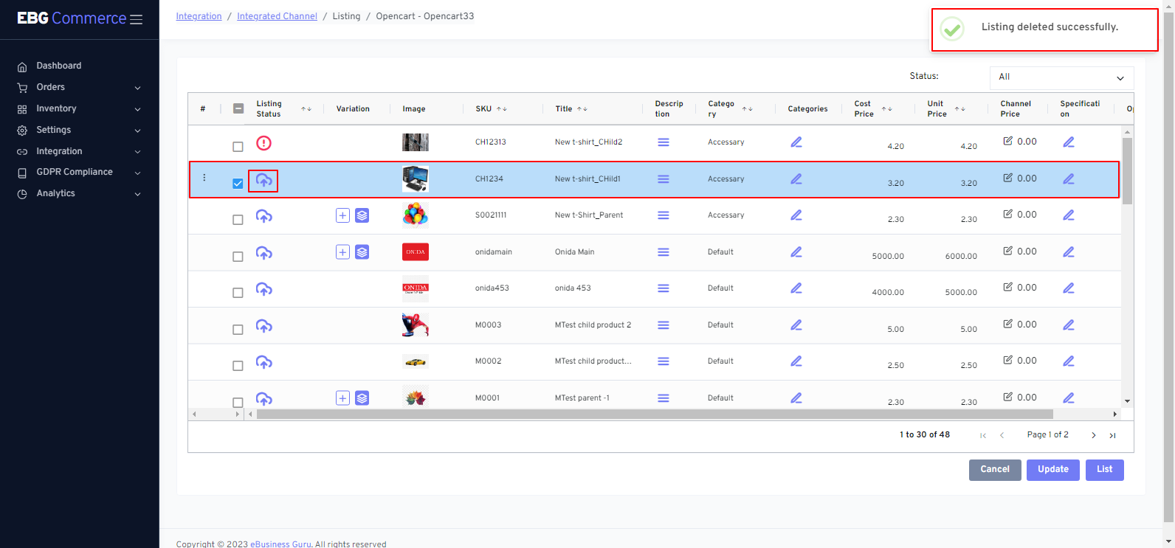
Task: Edit channel price icon for CH12313 row
Action: [x=1007, y=141]
